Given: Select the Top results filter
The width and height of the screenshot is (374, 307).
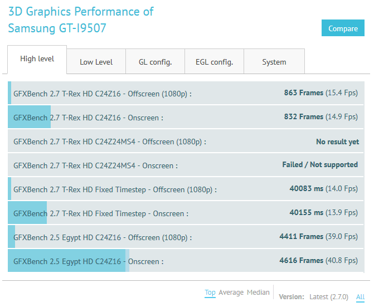Looking at the screenshot, I should click(x=210, y=293).
